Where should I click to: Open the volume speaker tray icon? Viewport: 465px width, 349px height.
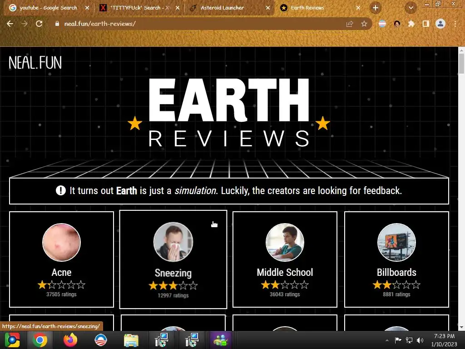click(x=420, y=340)
